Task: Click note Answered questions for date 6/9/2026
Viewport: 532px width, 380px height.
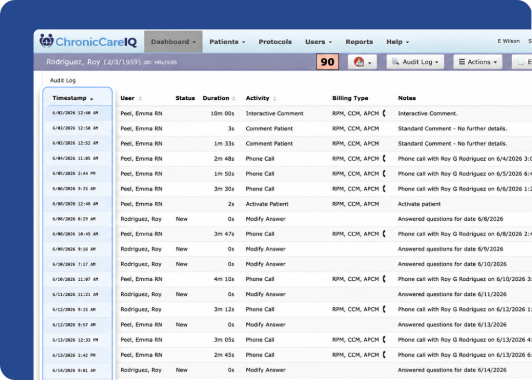Action: coord(450,249)
